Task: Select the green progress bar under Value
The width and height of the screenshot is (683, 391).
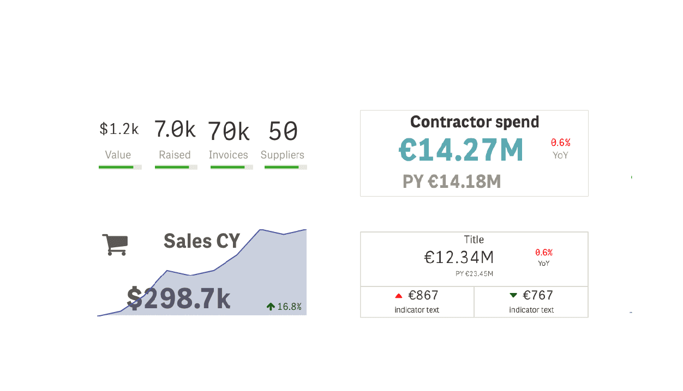Action: (x=120, y=167)
